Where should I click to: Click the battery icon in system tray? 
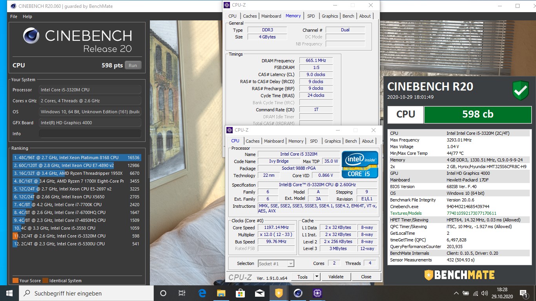pyautogui.click(x=466, y=293)
